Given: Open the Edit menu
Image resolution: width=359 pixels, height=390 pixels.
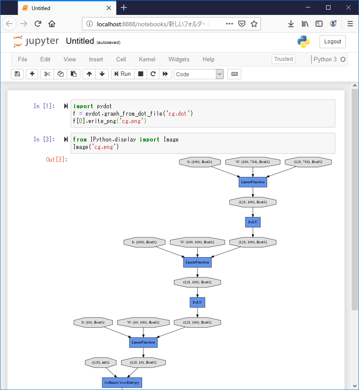Looking at the screenshot, I should 45,60.
